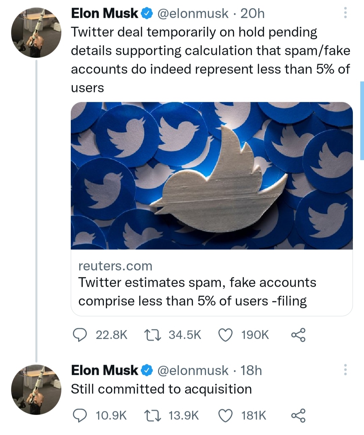Click the verified badge on the first tweet
This screenshot has height=435, width=364.
pos(147,13)
